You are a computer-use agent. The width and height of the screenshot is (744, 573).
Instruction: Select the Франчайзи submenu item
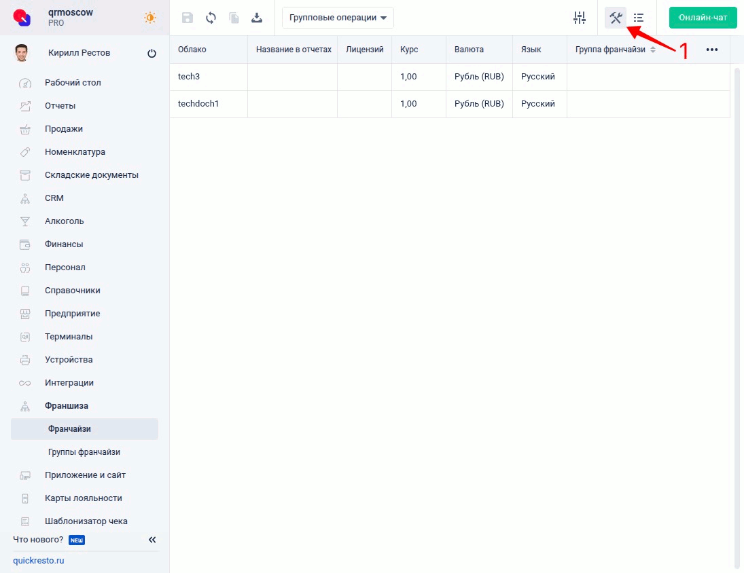[84, 429]
